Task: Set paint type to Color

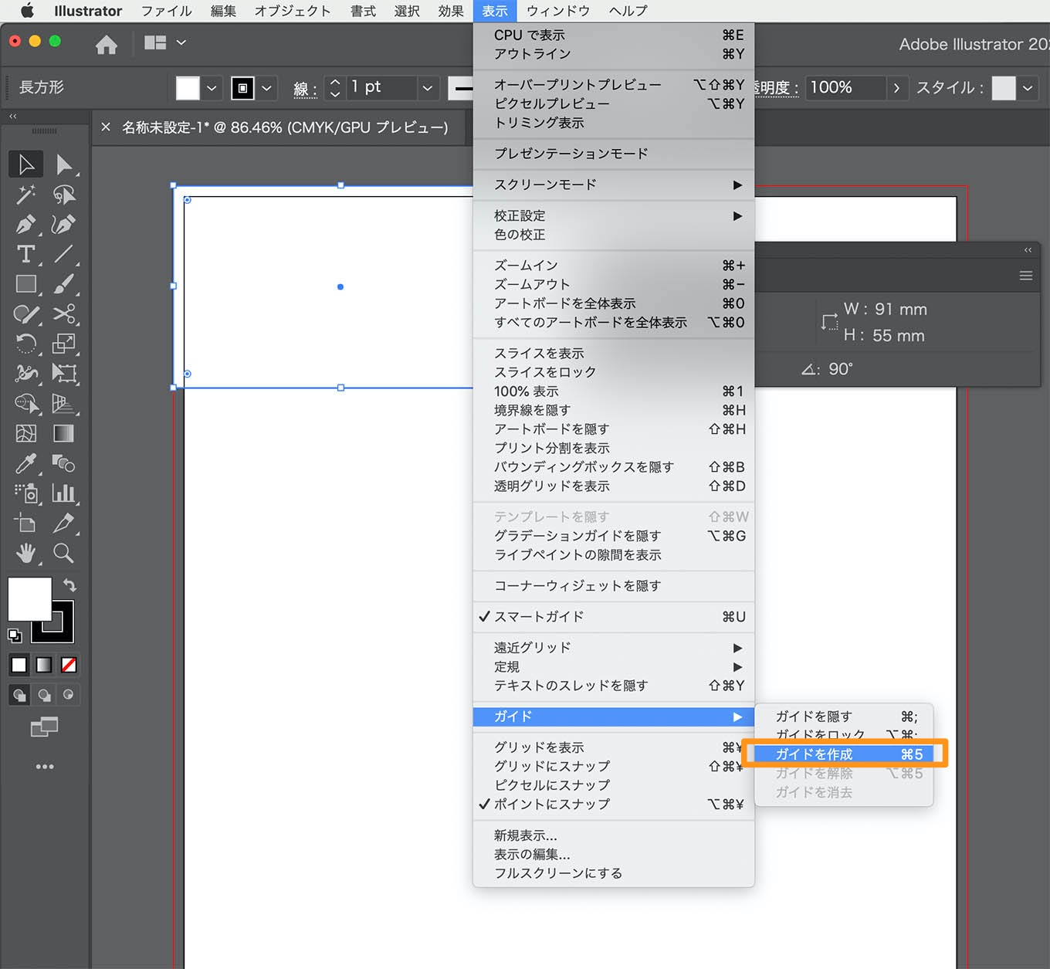Action: point(19,665)
